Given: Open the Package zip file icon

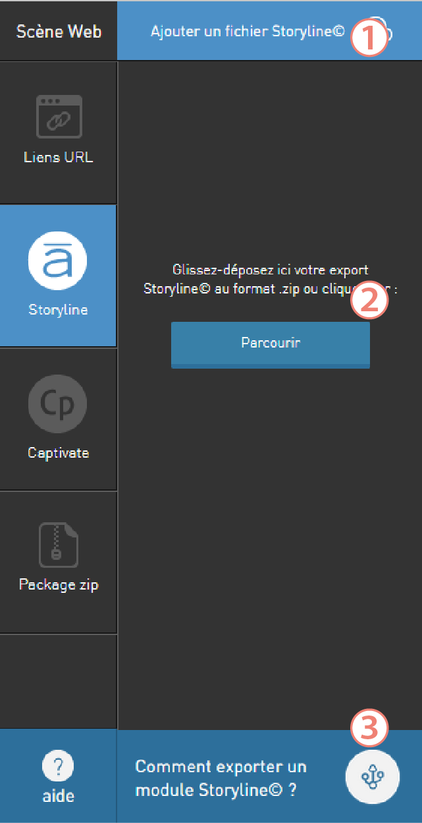Looking at the screenshot, I should pos(59,545).
